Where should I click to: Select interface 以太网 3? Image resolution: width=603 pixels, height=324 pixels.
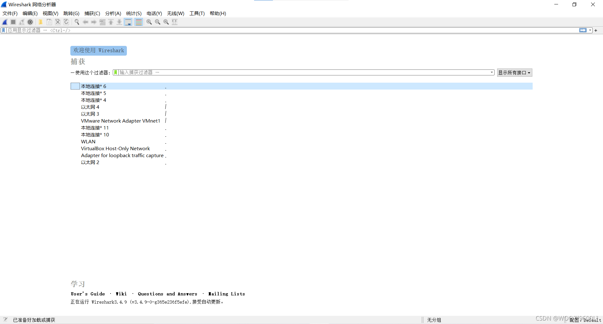pyautogui.click(x=301, y=114)
